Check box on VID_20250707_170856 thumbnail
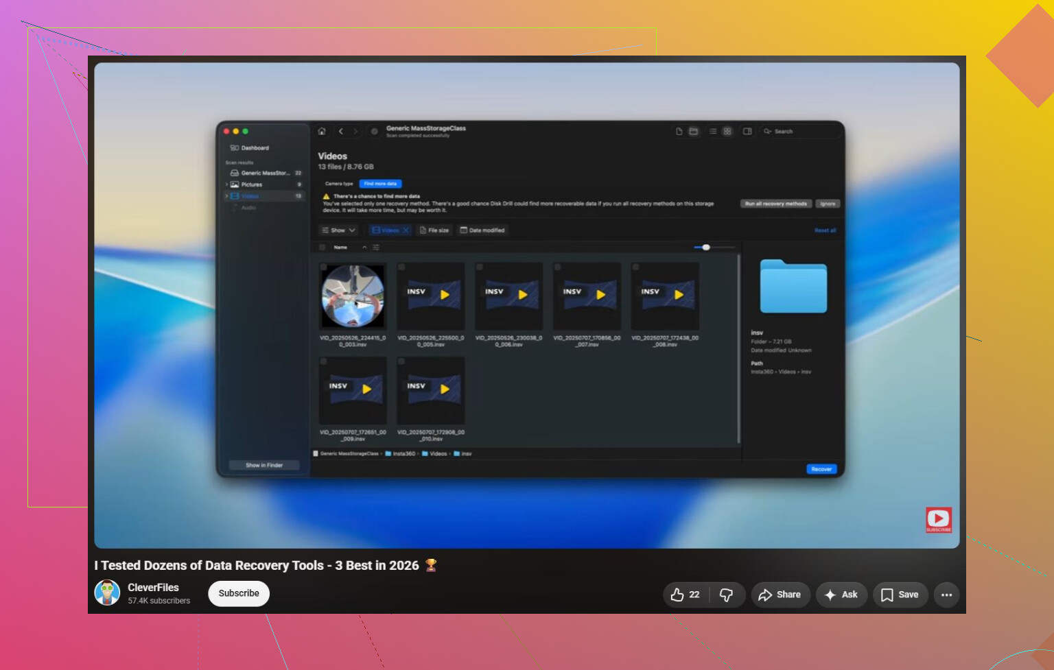Image resolution: width=1054 pixels, height=670 pixels. pyautogui.click(x=557, y=267)
